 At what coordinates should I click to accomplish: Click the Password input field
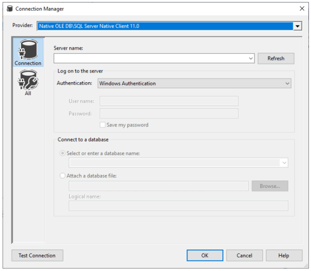tap(169, 113)
